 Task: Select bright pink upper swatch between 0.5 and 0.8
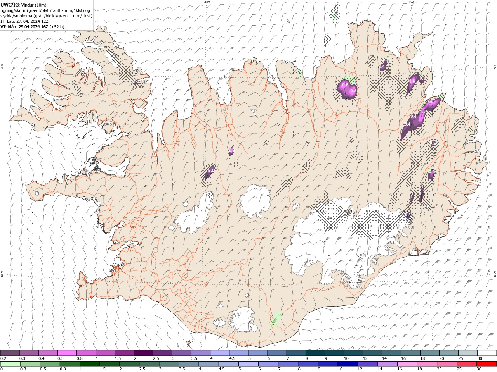(67, 353)
